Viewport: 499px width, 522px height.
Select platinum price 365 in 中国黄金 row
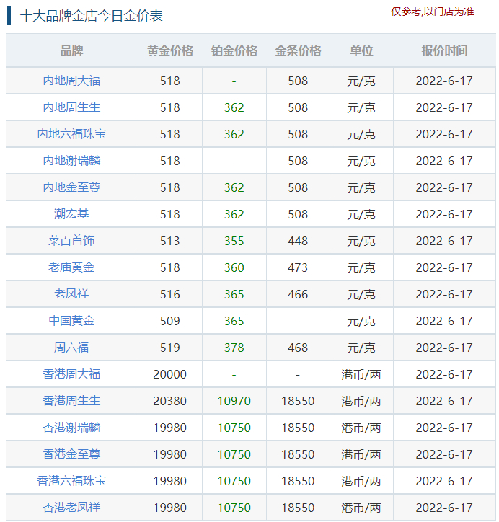pyautogui.click(x=234, y=321)
